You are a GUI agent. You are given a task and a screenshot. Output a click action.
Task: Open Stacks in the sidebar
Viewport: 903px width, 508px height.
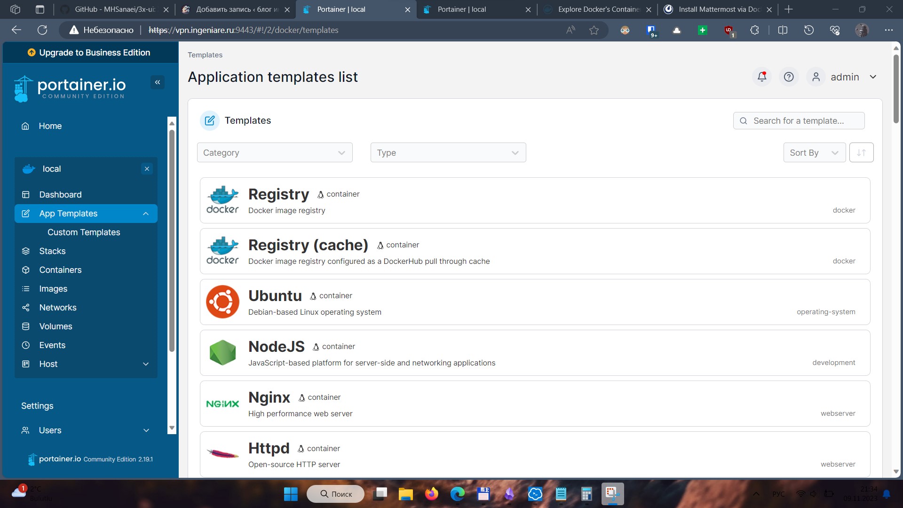[52, 251]
